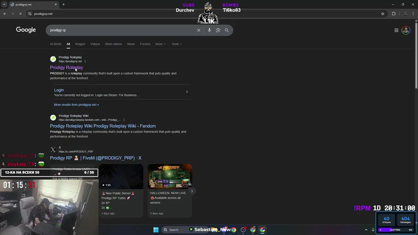Show next X posts carousel arrow
Viewport: 418px width, 235px height.
click(x=192, y=191)
